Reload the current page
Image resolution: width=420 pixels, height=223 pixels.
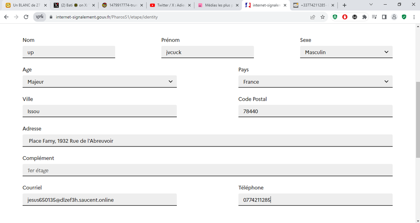pyautogui.click(x=26, y=17)
